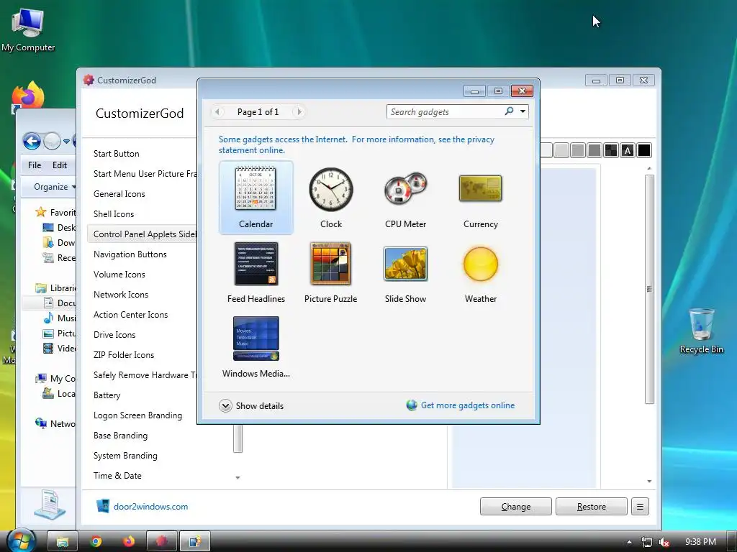Click the taskbar clock 9:38 PM
737x552 pixels.
(x=700, y=542)
